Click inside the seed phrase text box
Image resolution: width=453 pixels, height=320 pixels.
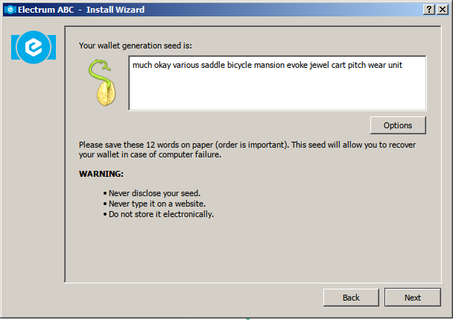(277, 84)
